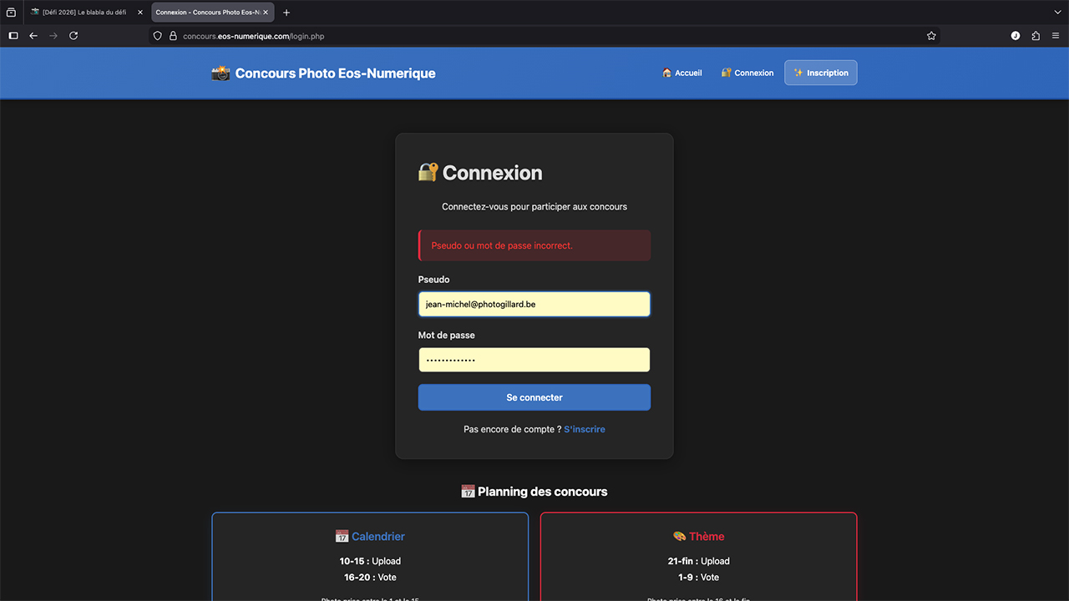Reload the page with the refresh icon
This screenshot has height=601, width=1069.
pos(73,36)
